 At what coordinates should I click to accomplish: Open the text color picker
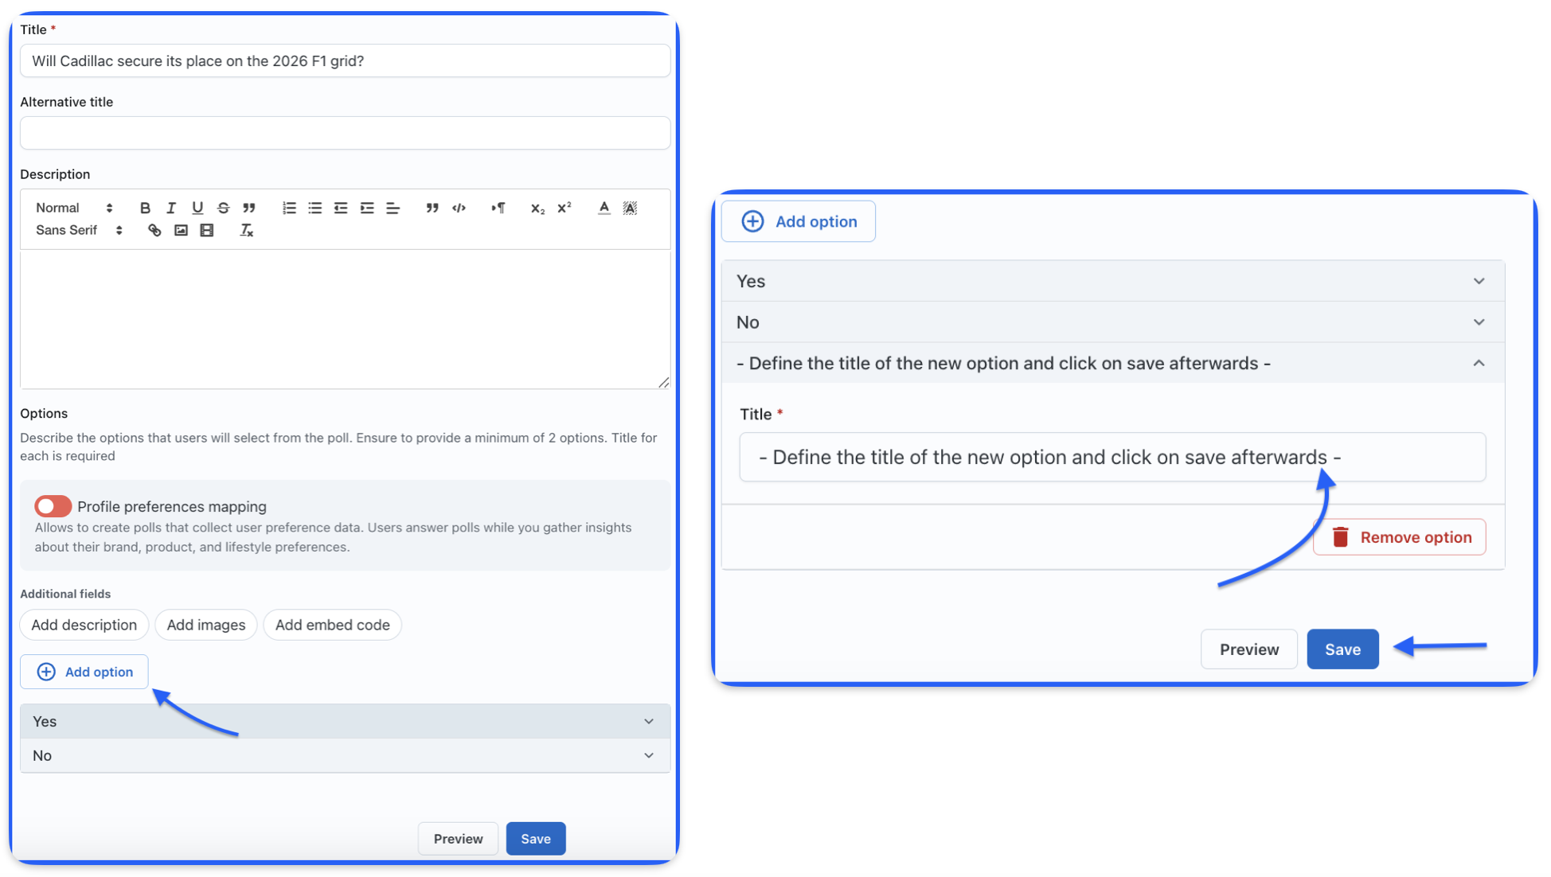(x=604, y=208)
